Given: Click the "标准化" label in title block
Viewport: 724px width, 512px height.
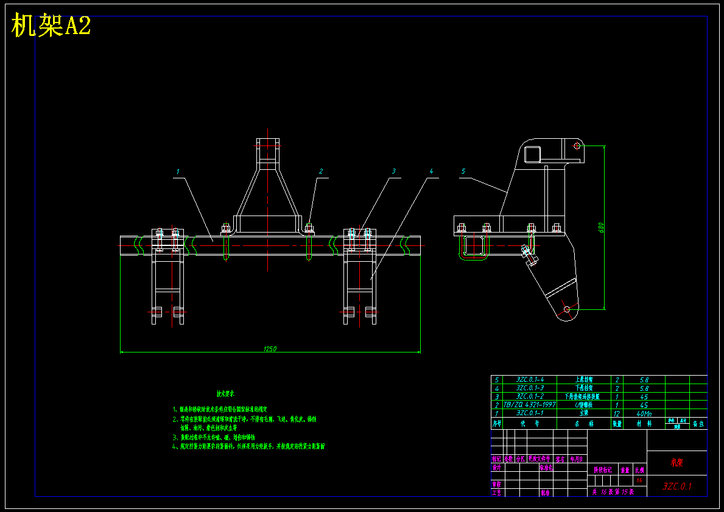Looking at the screenshot, I should coord(546,468).
